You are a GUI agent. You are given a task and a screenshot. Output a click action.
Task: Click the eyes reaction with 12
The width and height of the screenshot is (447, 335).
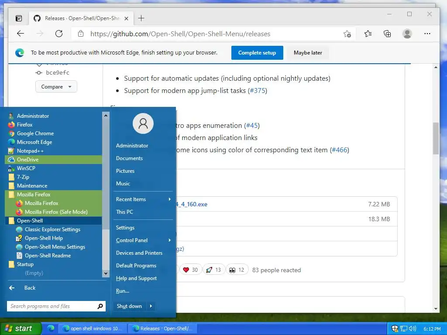pos(237,270)
